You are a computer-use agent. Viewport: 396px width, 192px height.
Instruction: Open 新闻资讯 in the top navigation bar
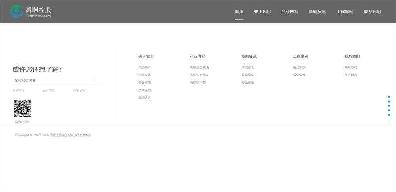coord(317,11)
